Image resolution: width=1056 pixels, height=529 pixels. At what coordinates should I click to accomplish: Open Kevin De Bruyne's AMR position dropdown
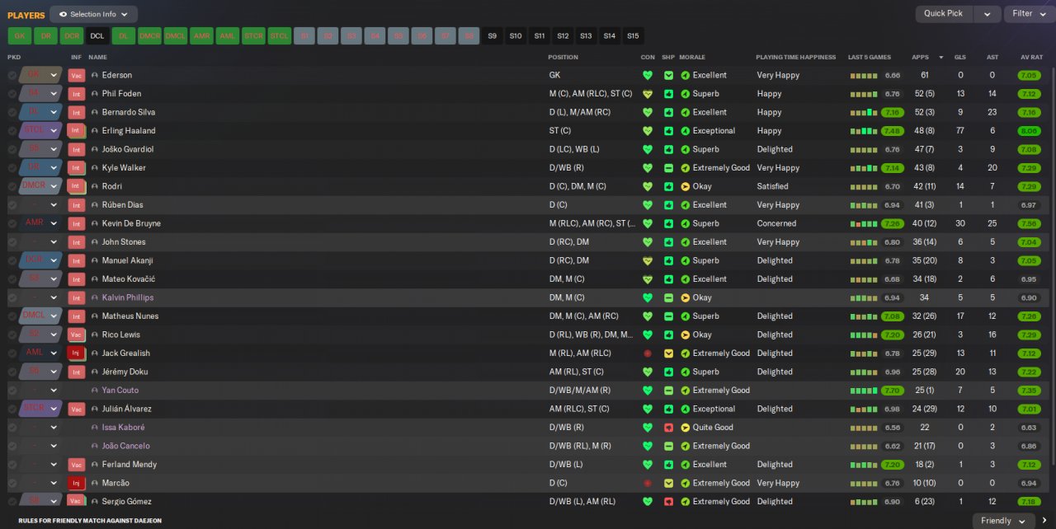pos(54,223)
